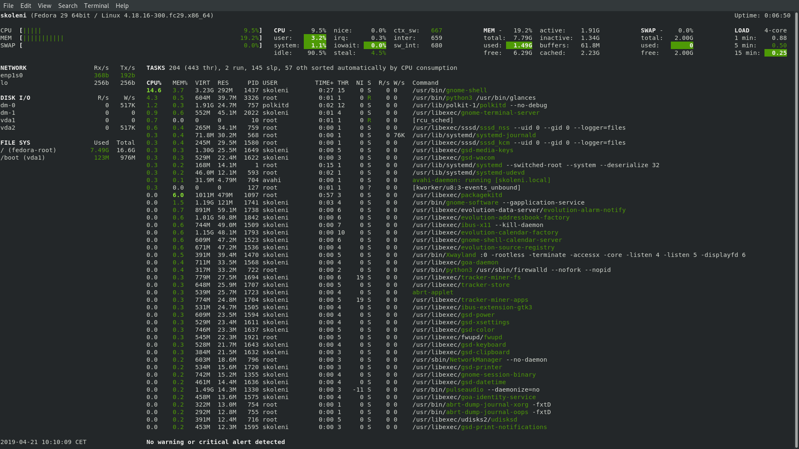Viewport: 799px width, 449px height.
Task: Open the Help menu
Action: pyautogui.click(x=122, y=6)
